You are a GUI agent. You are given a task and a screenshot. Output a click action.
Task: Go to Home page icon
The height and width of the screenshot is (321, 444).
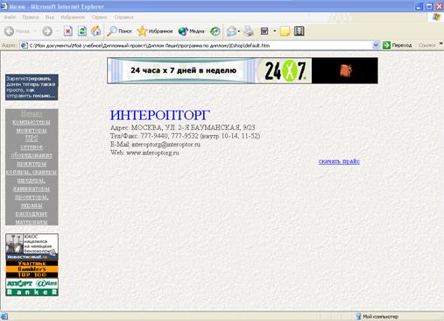pyautogui.click(x=96, y=31)
